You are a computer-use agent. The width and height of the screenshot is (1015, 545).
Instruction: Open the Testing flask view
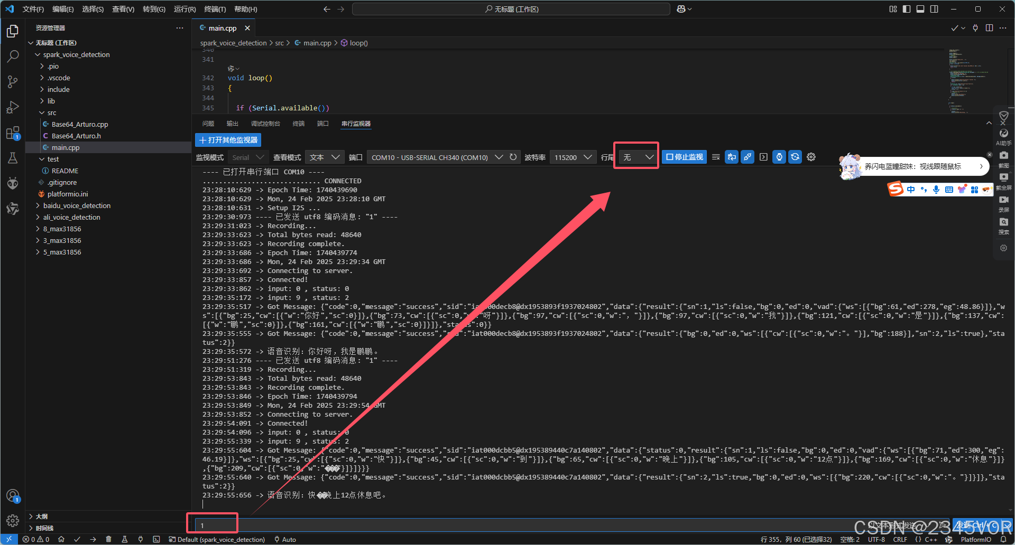tap(13, 158)
